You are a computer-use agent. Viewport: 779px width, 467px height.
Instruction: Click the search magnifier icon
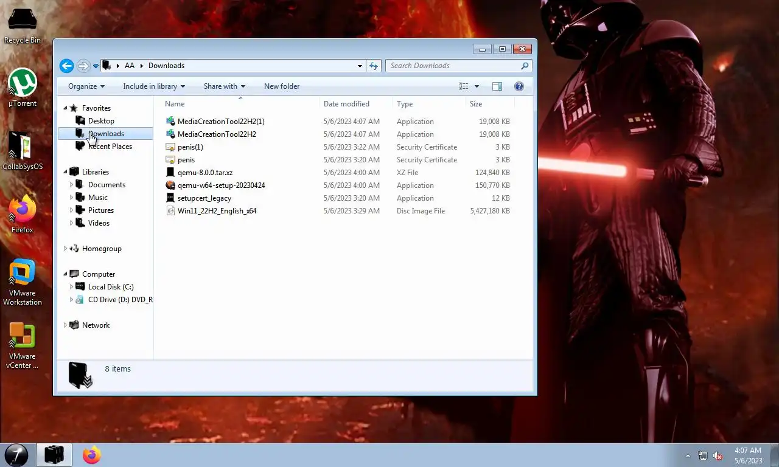tap(525, 66)
